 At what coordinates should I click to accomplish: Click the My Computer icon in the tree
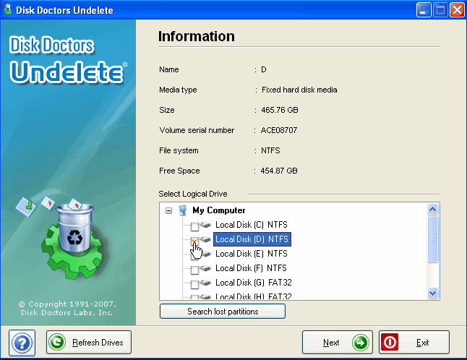pos(183,210)
